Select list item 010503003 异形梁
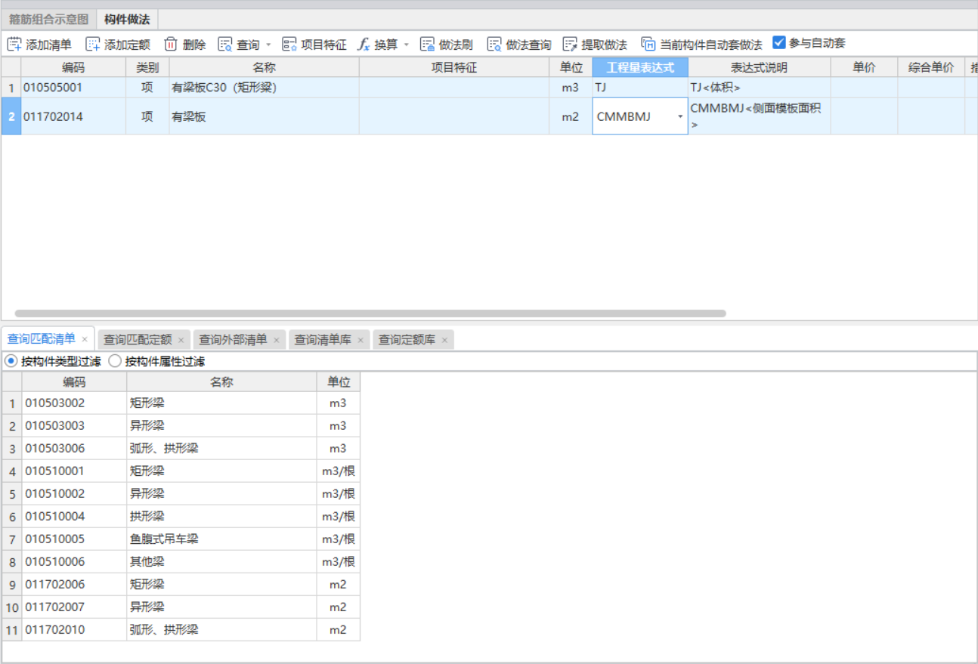This screenshot has width=978, height=664. (x=181, y=426)
